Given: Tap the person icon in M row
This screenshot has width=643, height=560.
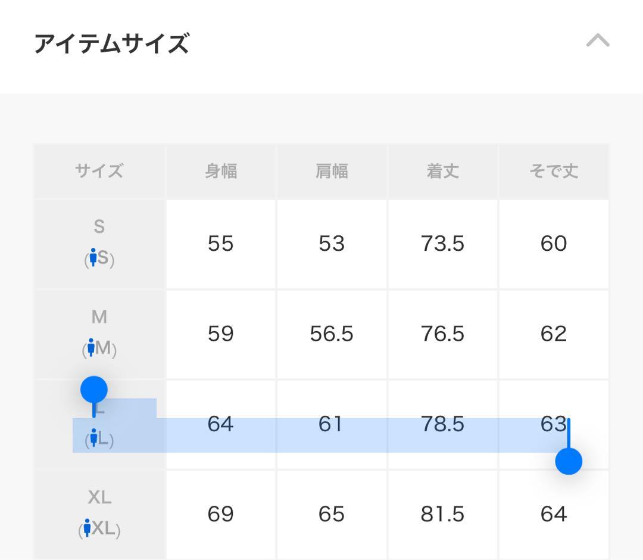Looking at the screenshot, I should click(91, 348).
